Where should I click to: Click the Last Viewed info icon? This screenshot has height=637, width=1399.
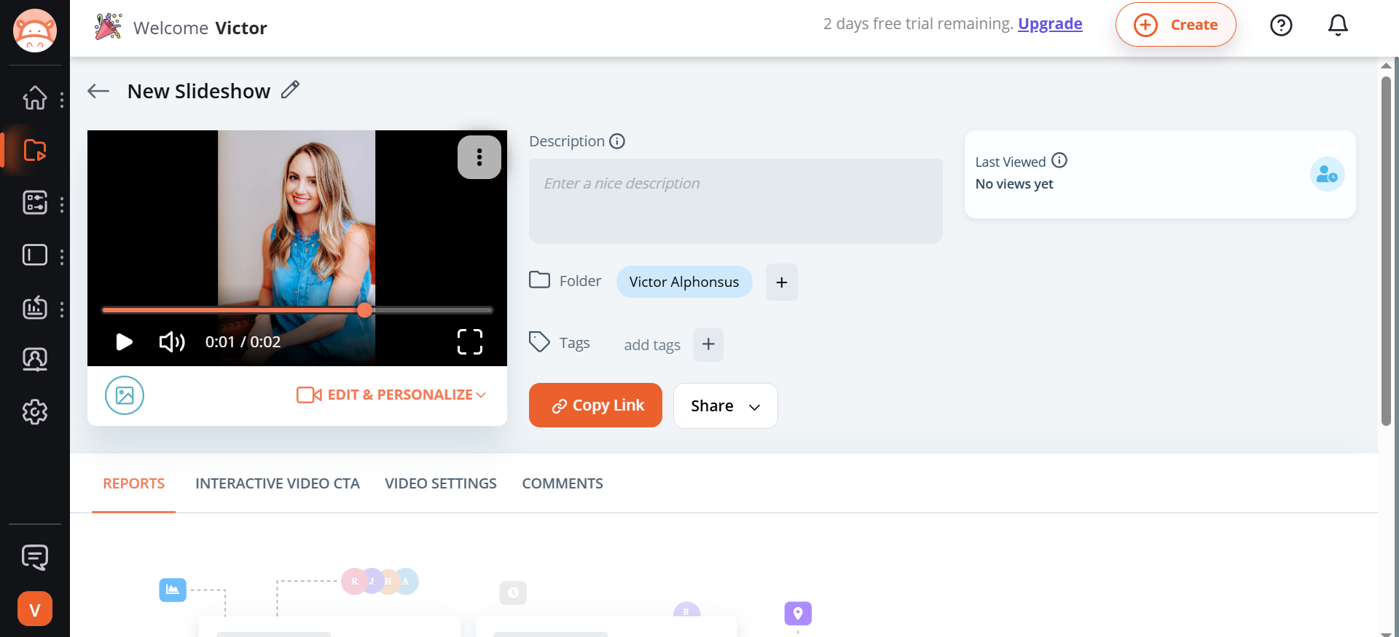click(x=1059, y=160)
